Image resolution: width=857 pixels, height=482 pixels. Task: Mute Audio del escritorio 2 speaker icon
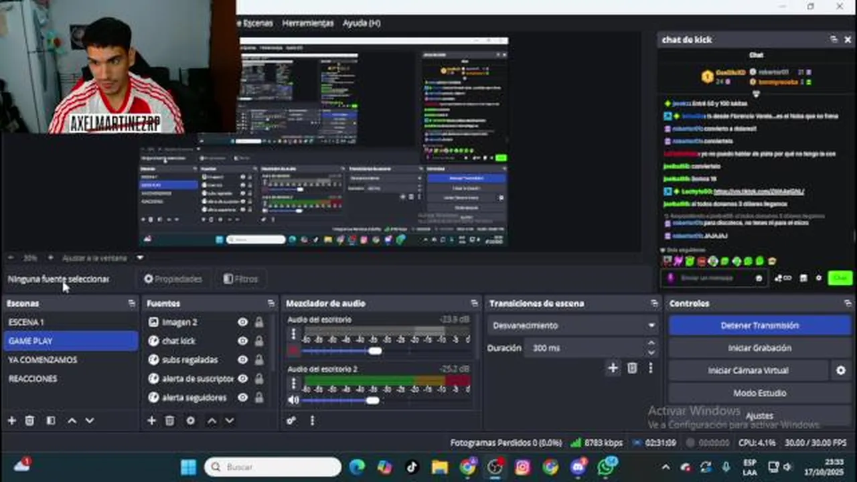pyautogui.click(x=293, y=400)
